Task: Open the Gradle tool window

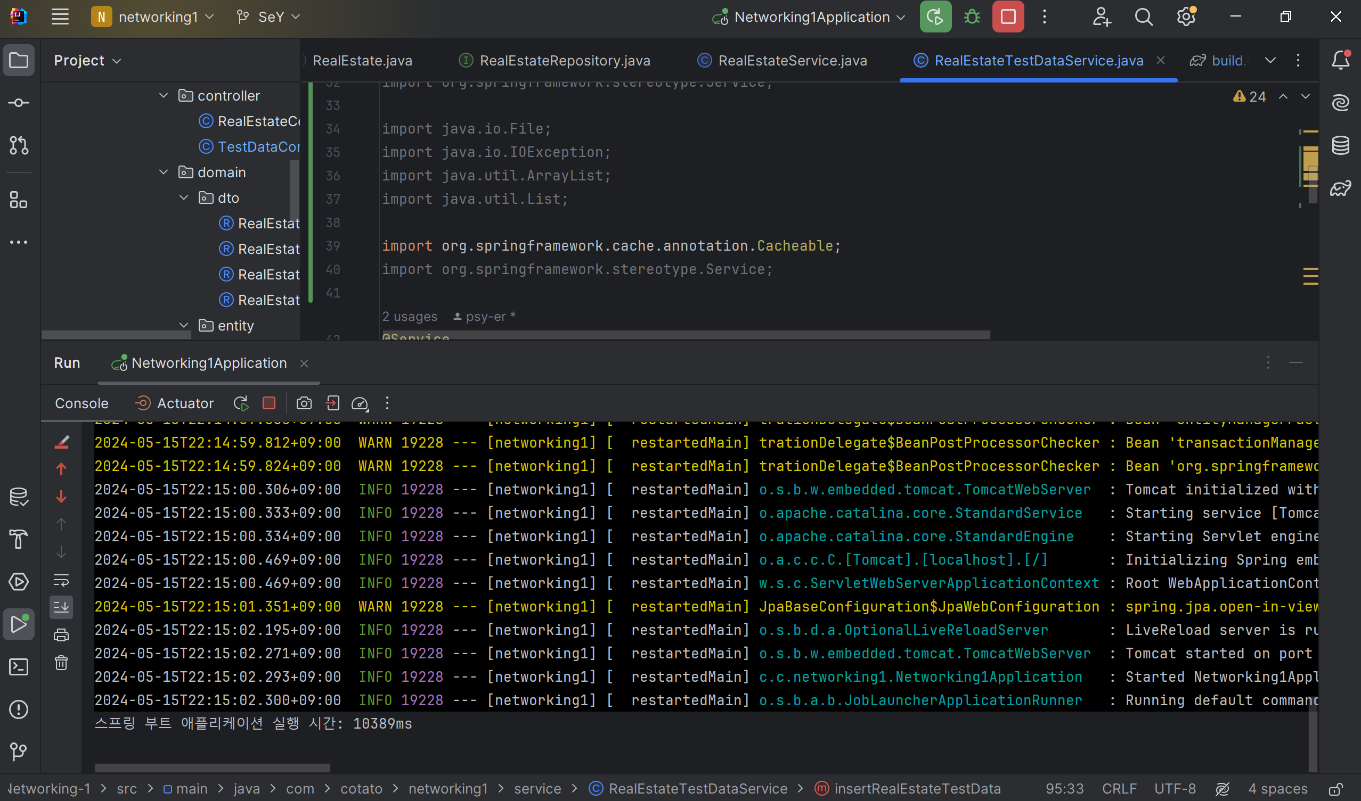Action: pyautogui.click(x=1340, y=188)
